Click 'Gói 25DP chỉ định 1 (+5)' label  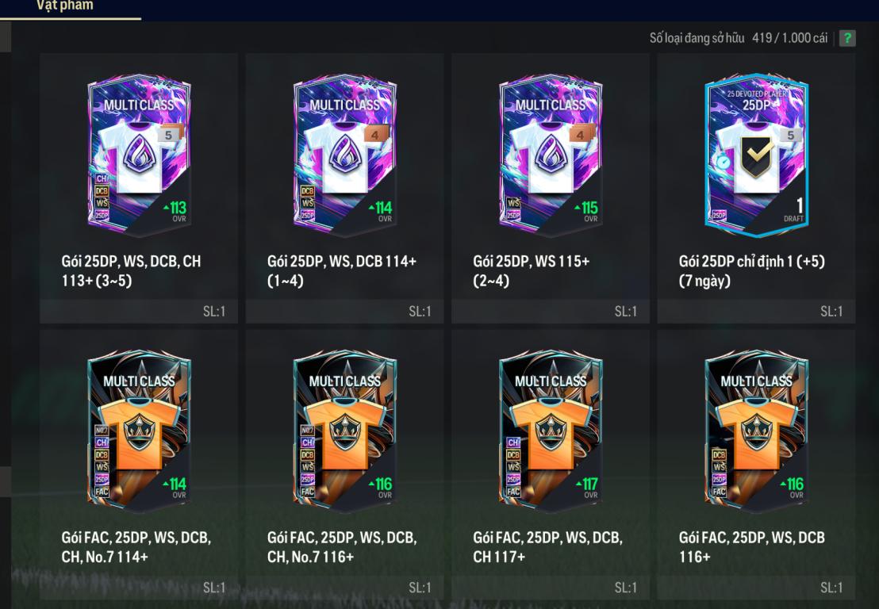(752, 270)
